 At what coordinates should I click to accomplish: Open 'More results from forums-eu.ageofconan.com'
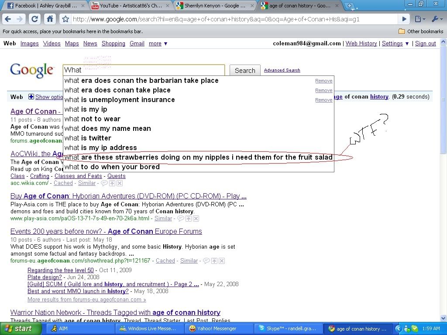pyautogui.click(x=87, y=299)
